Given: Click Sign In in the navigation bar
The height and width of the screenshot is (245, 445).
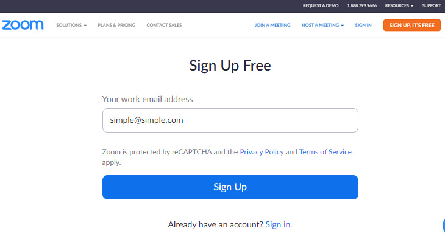Looking at the screenshot, I should [363, 26].
